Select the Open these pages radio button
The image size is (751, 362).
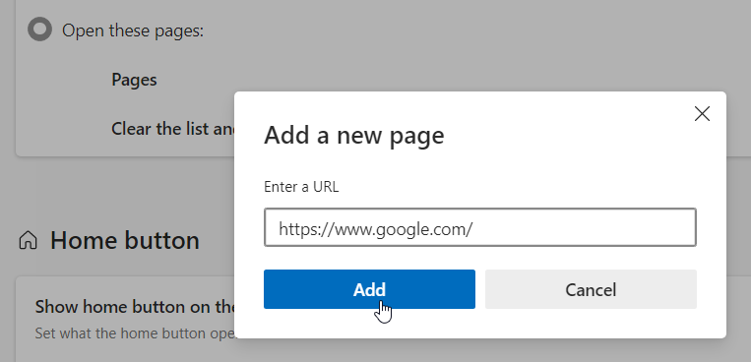click(x=39, y=30)
